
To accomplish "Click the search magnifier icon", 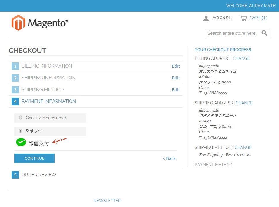I will pyautogui.click(x=264, y=33).
